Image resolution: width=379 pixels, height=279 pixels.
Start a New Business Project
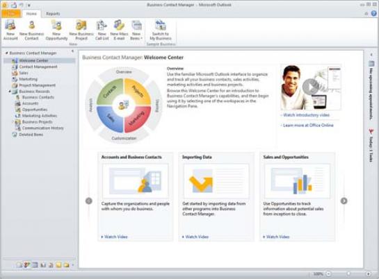click(x=81, y=31)
